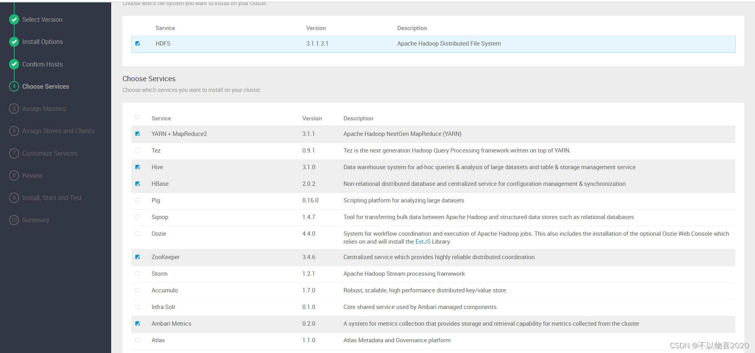Open the ExtJS link in Oozie description
This screenshot has width=755, height=353.
pyautogui.click(x=423, y=242)
